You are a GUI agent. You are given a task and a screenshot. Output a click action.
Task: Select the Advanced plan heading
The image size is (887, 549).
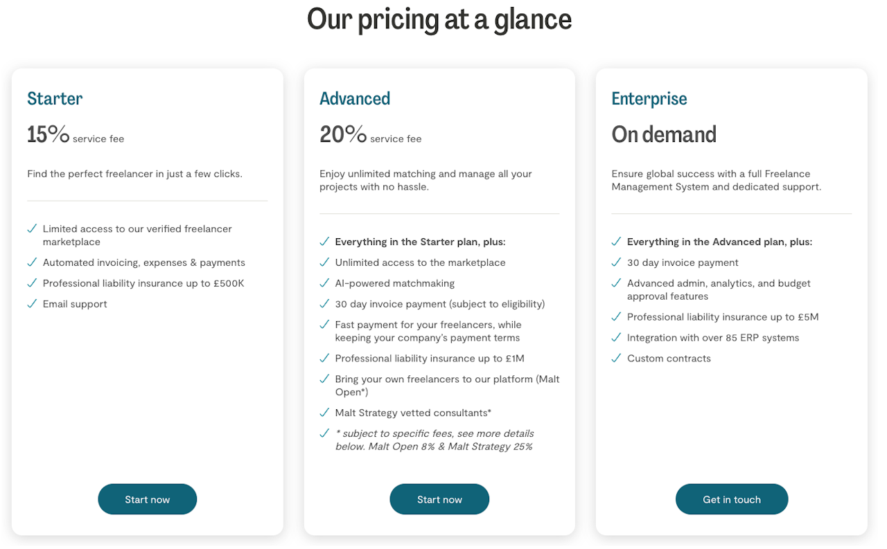tap(355, 99)
